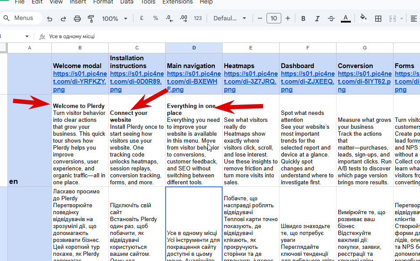Screen dimensions: 420x261
Task: Select the 'en' language cell
Action: (30, 140)
